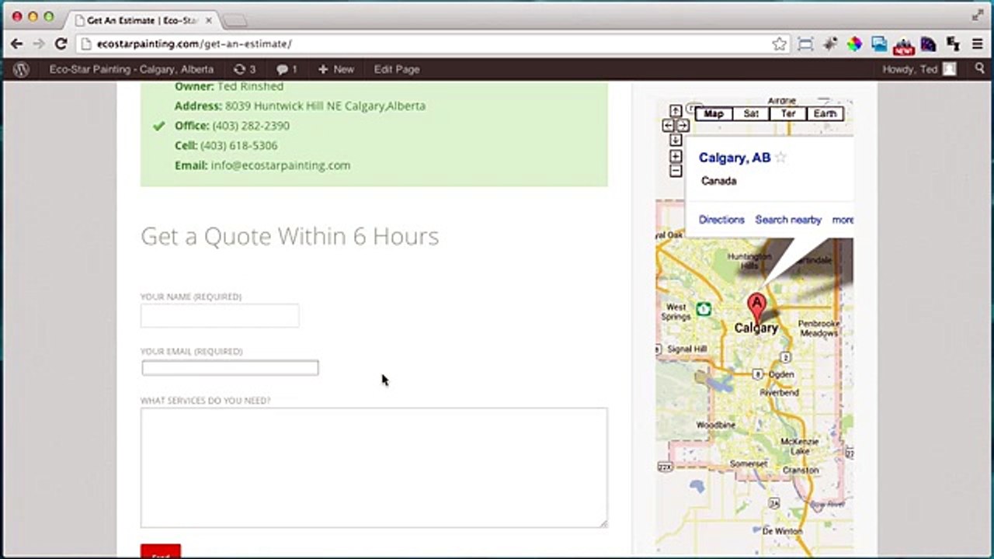Click Office phone (403) 282-2390
Image resolution: width=994 pixels, height=559 pixels.
pyautogui.click(x=251, y=126)
